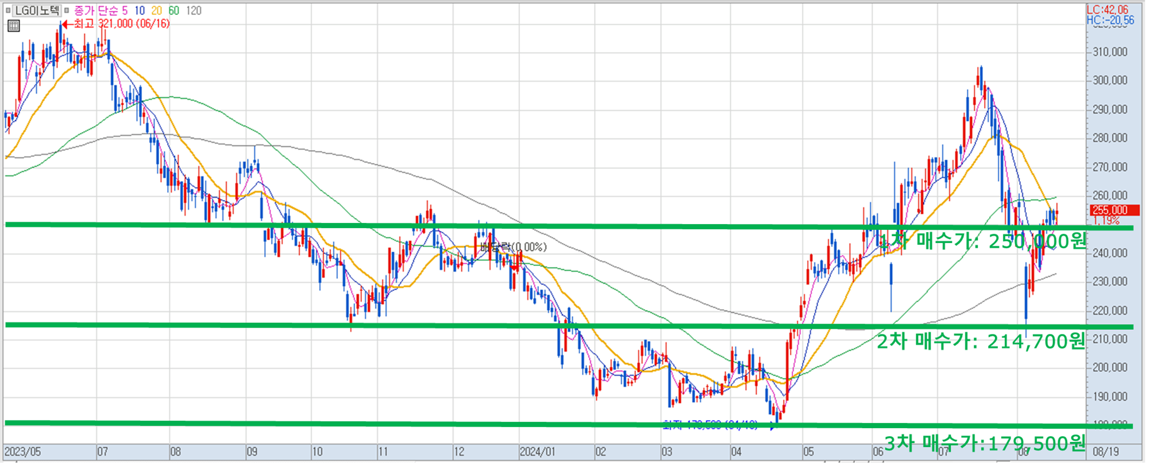Click the 05 month date axis label
Viewport: 1149px width, 466px height.
pyautogui.click(x=809, y=453)
